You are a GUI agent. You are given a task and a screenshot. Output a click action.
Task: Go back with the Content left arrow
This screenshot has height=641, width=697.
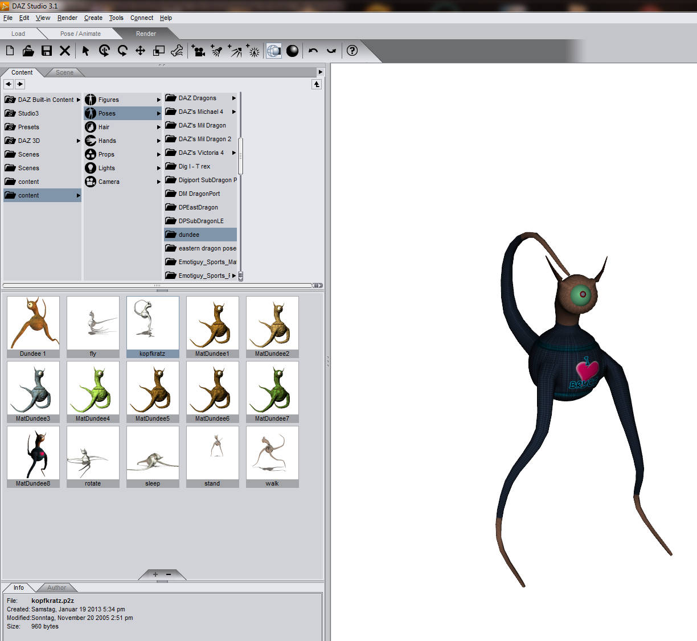(x=9, y=84)
